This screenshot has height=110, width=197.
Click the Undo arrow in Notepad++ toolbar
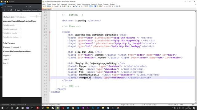tap(68, 6)
